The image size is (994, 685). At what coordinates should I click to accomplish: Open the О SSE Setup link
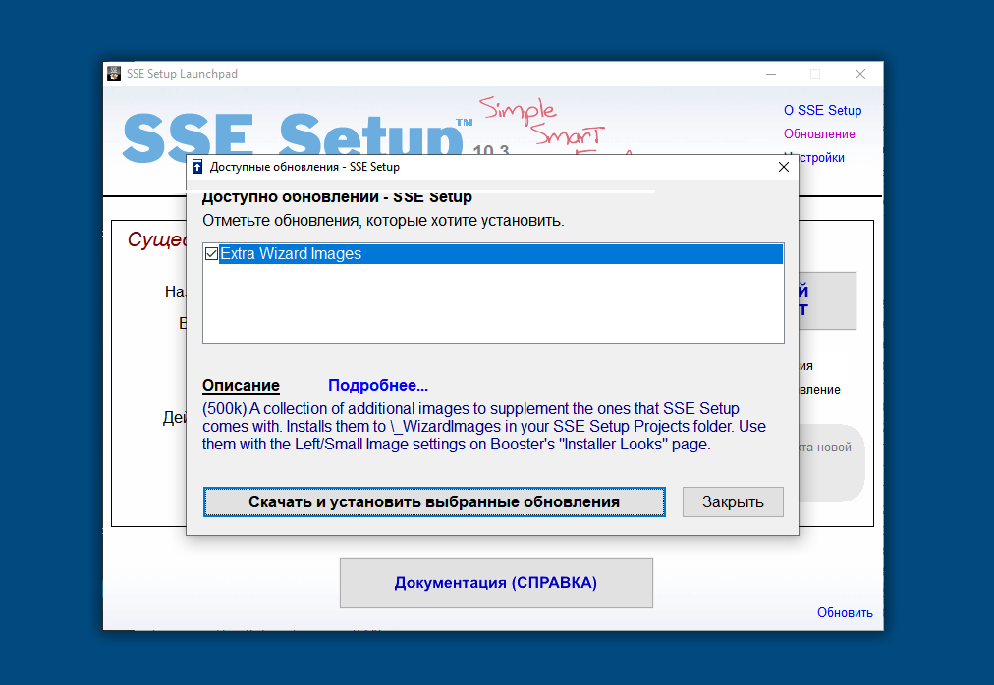tap(823, 110)
